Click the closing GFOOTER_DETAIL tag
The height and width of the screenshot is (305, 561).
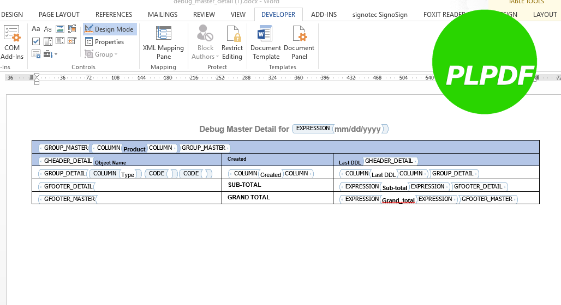click(479, 186)
